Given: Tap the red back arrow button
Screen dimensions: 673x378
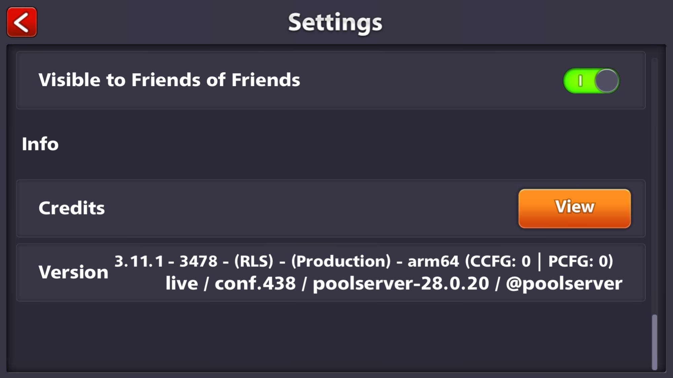Looking at the screenshot, I should point(22,22).
